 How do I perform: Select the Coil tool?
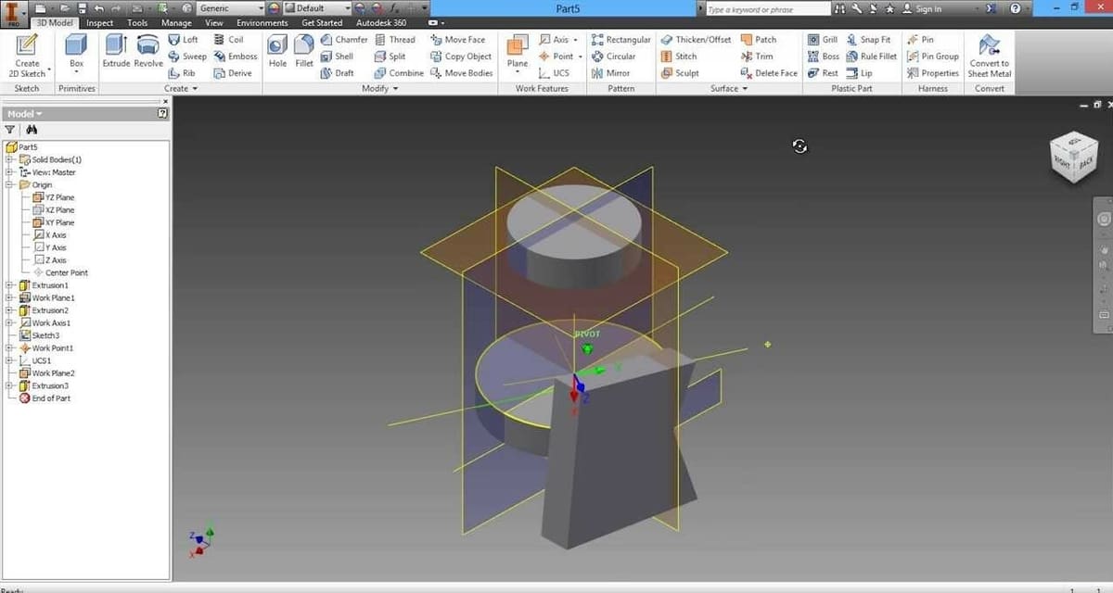coord(228,40)
